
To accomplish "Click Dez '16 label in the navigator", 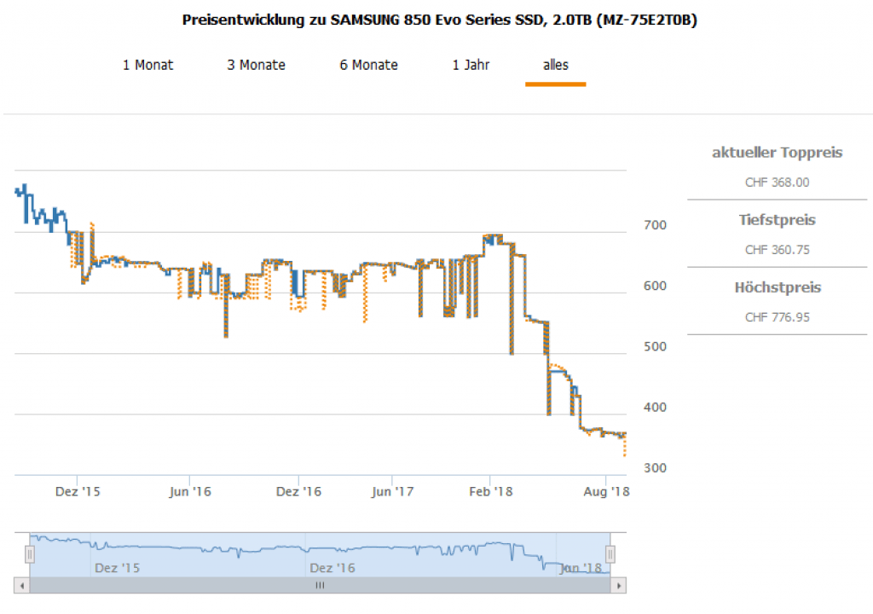I will (x=332, y=567).
